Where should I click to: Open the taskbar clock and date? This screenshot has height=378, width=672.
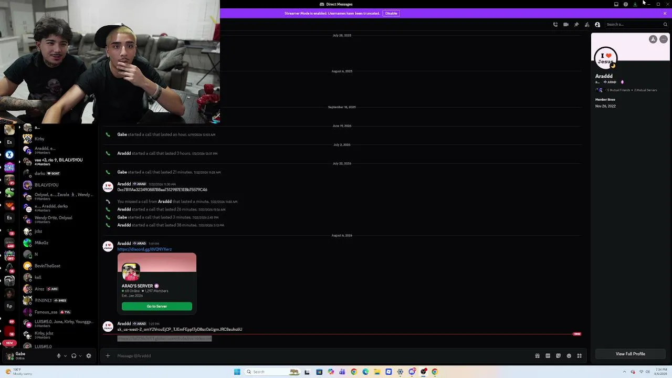click(661, 372)
